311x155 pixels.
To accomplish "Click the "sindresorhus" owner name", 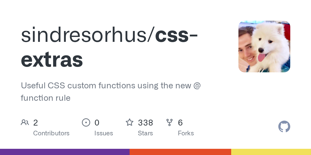I will [85, 35].
